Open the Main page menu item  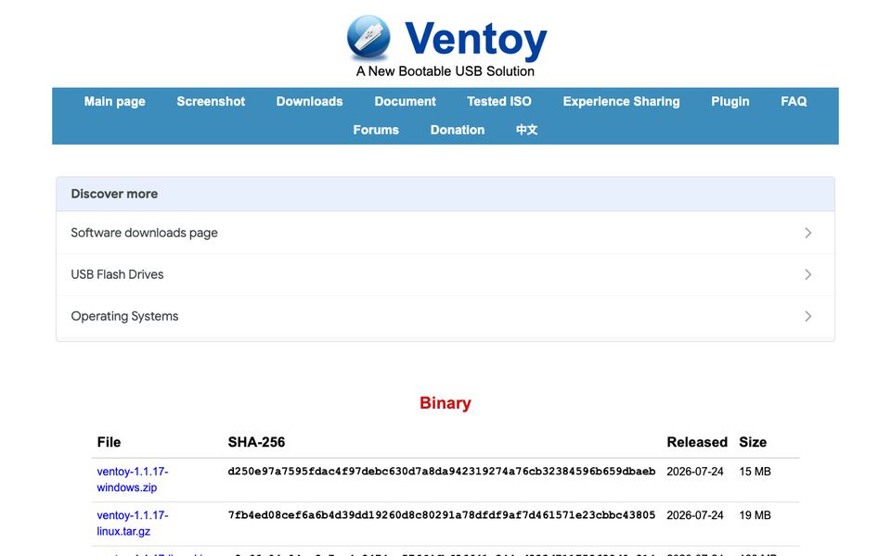(x=115, y=102)
